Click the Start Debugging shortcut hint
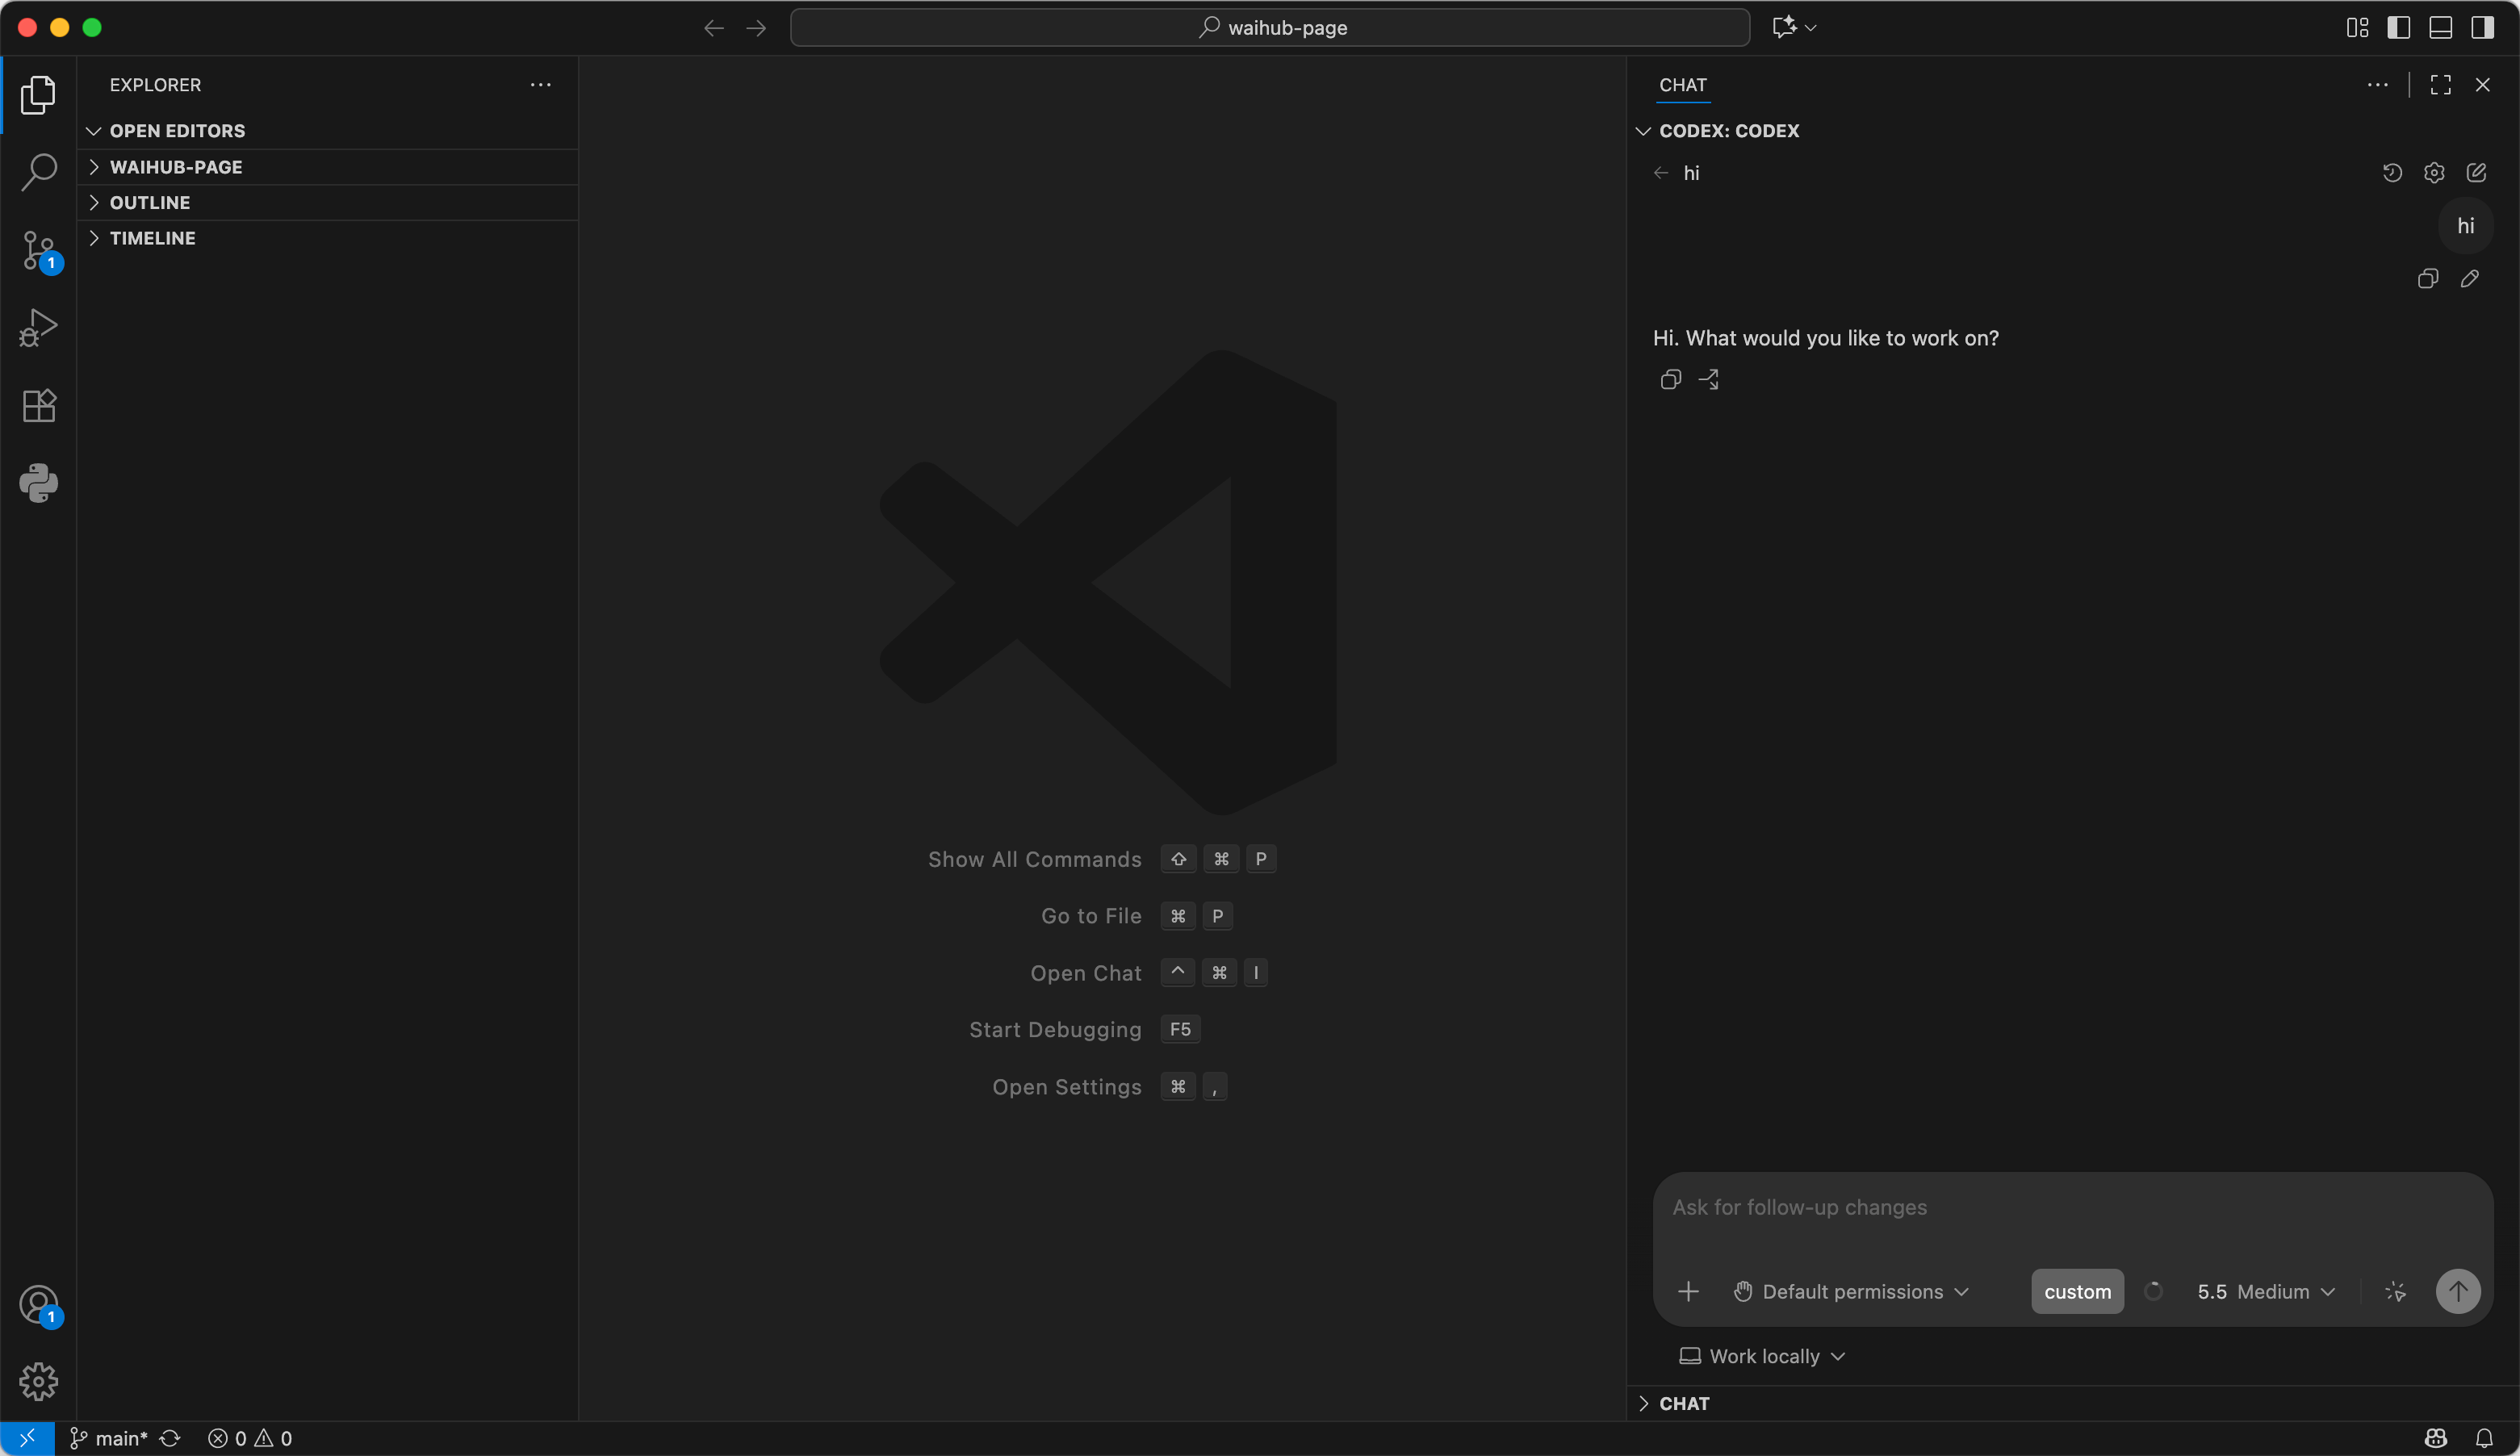The width and height of the screenshot is (2520, 1456). [1085, 1030]
